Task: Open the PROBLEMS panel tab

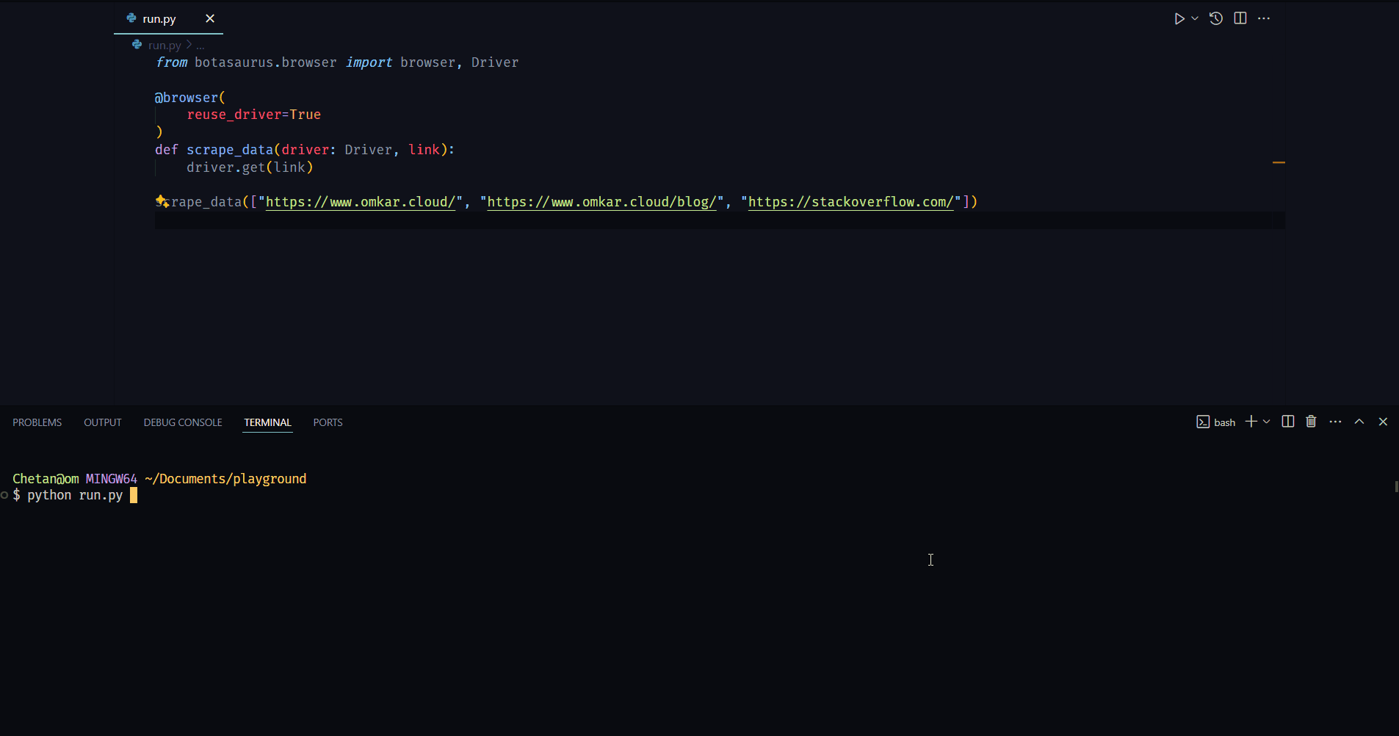Action: click(37, 422)
